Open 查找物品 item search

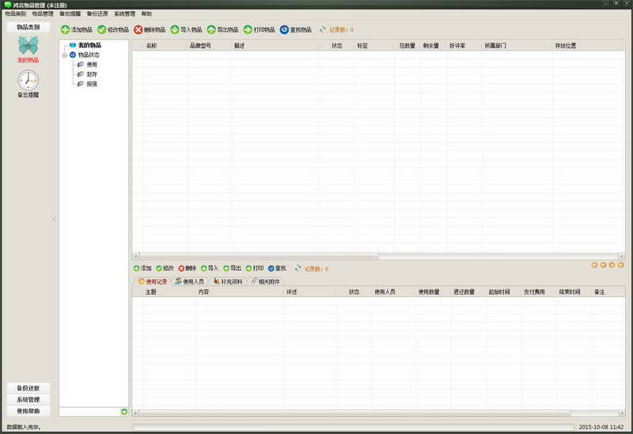point(295,30)
